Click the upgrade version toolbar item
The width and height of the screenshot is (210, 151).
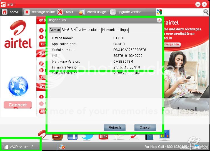point(126,12)
